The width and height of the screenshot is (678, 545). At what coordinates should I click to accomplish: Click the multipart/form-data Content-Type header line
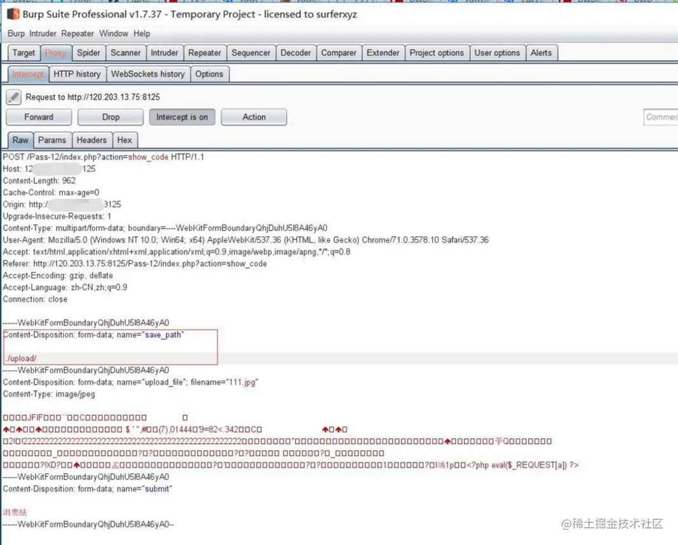tap(165, 228)
